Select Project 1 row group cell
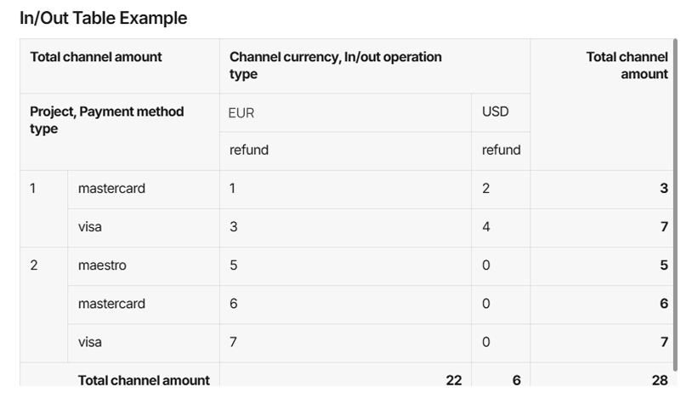692x410 pixels. tap(43, 209)
